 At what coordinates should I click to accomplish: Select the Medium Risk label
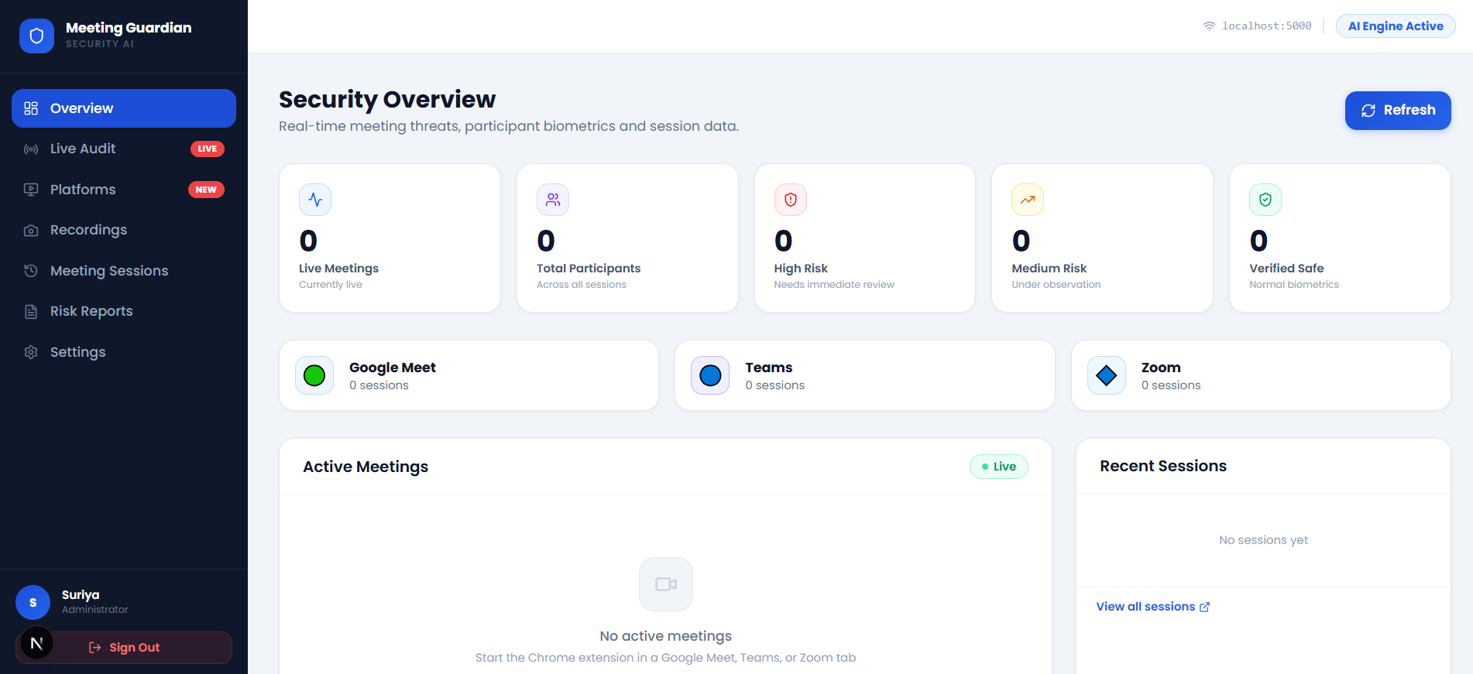[x=1049, y=269]
